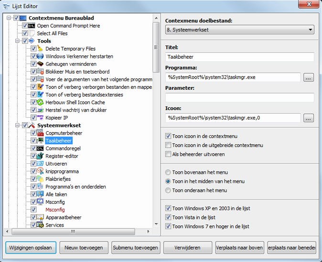The image size is (322, 262).
Task: Click the Windows Verkenner herstarten icon
Action: tap(40, 56)
